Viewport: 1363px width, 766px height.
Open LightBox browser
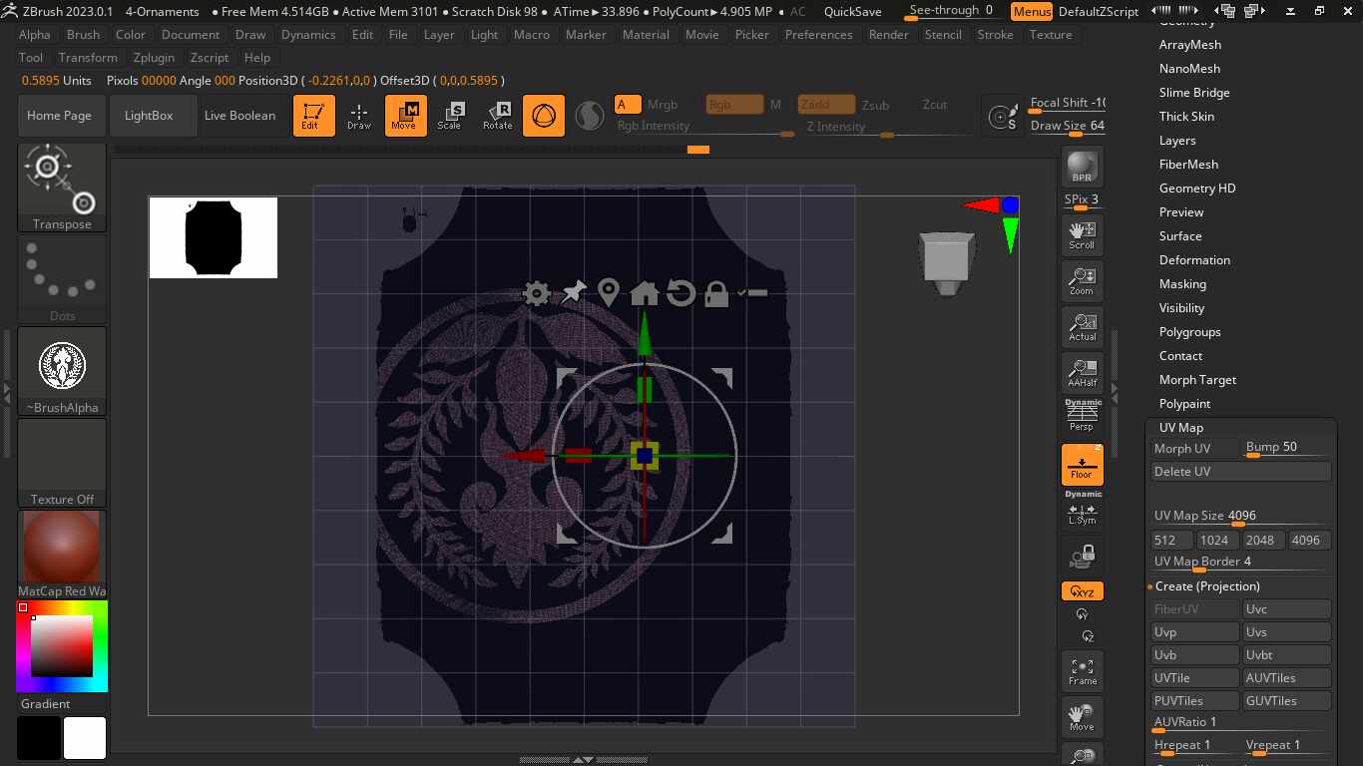click(x=149, y=116)
